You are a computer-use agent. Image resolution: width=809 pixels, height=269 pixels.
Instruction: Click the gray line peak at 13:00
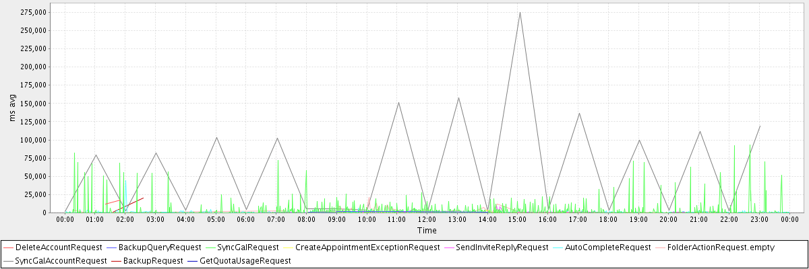click(458, 98)
